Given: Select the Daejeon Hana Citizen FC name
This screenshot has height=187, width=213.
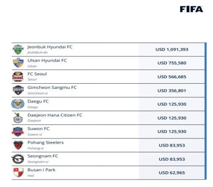Looking at the screenshot, I should click(x=55, y=115).
